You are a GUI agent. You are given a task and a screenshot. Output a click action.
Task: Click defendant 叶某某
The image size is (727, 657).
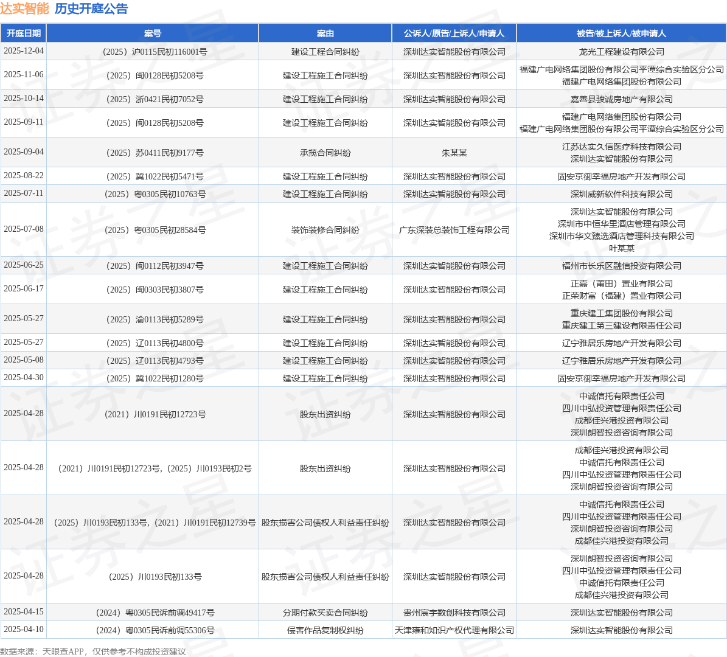click(x=621, y=249)
